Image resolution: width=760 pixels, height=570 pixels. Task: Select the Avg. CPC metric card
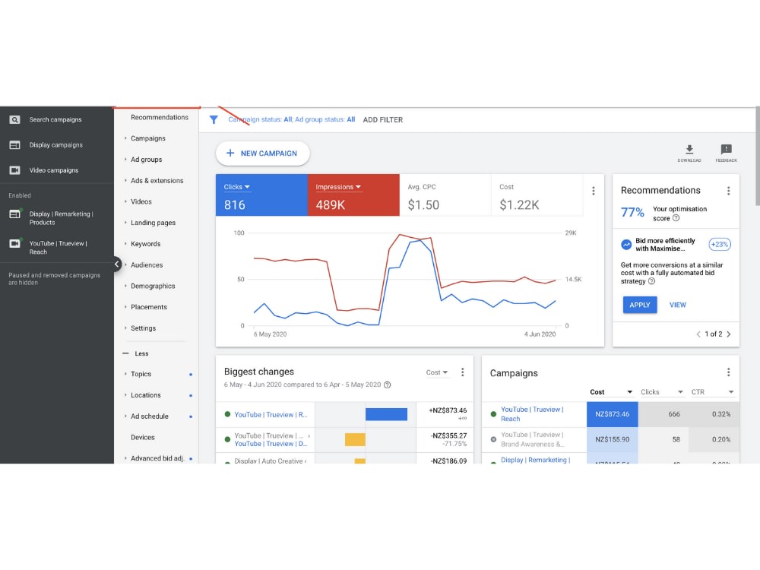pos(445,195)
